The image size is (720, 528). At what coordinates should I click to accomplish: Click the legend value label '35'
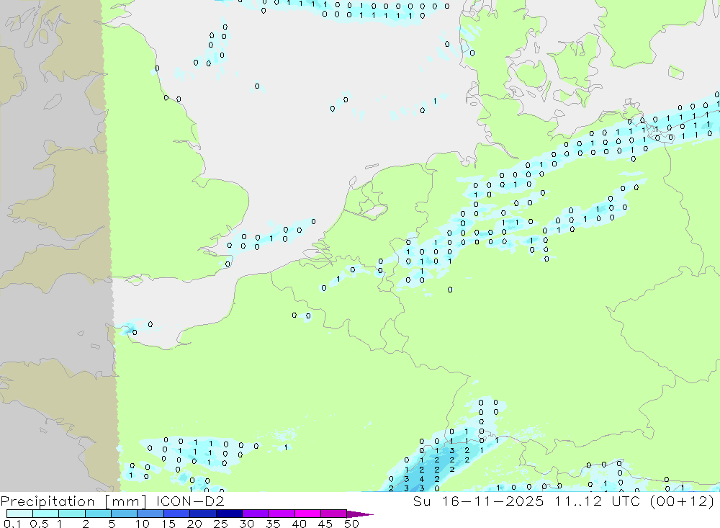point(273,524)
